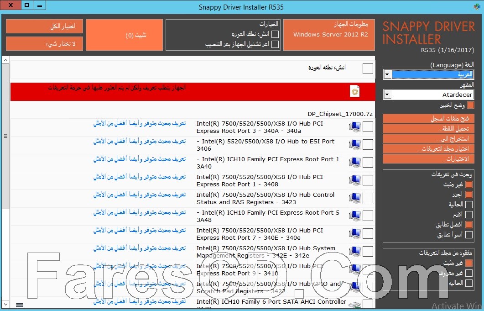The width and height of the screenshot is (484, 311).
Task: Click the selected Arabic language field
Action: tap(432, 74)
